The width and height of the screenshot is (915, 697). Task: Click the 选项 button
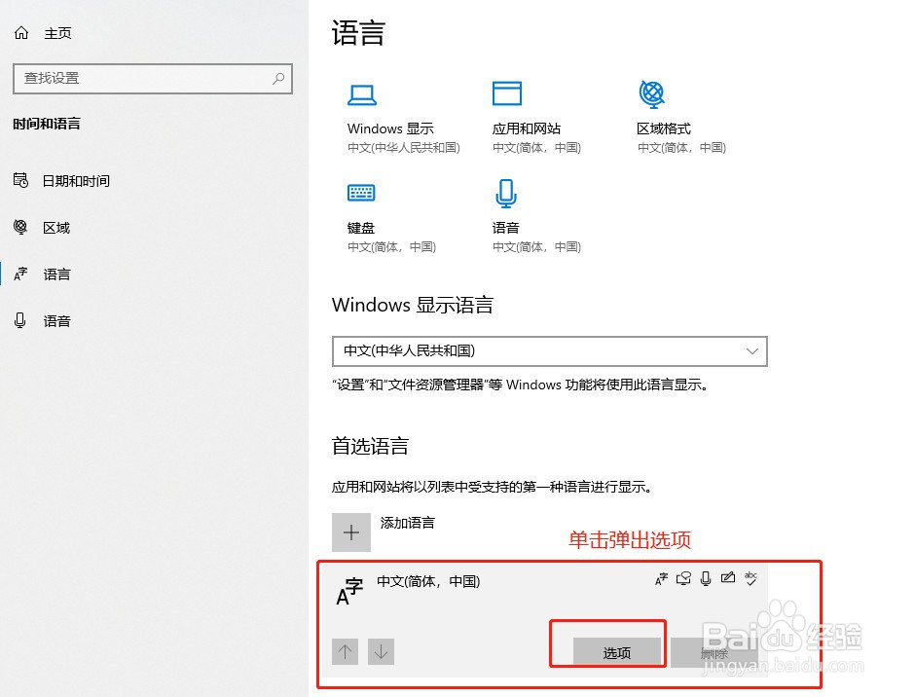617,652
